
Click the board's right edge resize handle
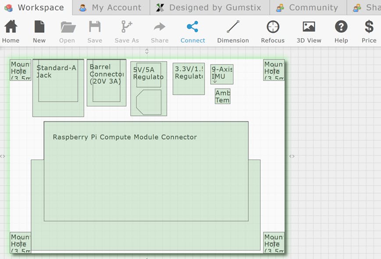click(292, 156)
